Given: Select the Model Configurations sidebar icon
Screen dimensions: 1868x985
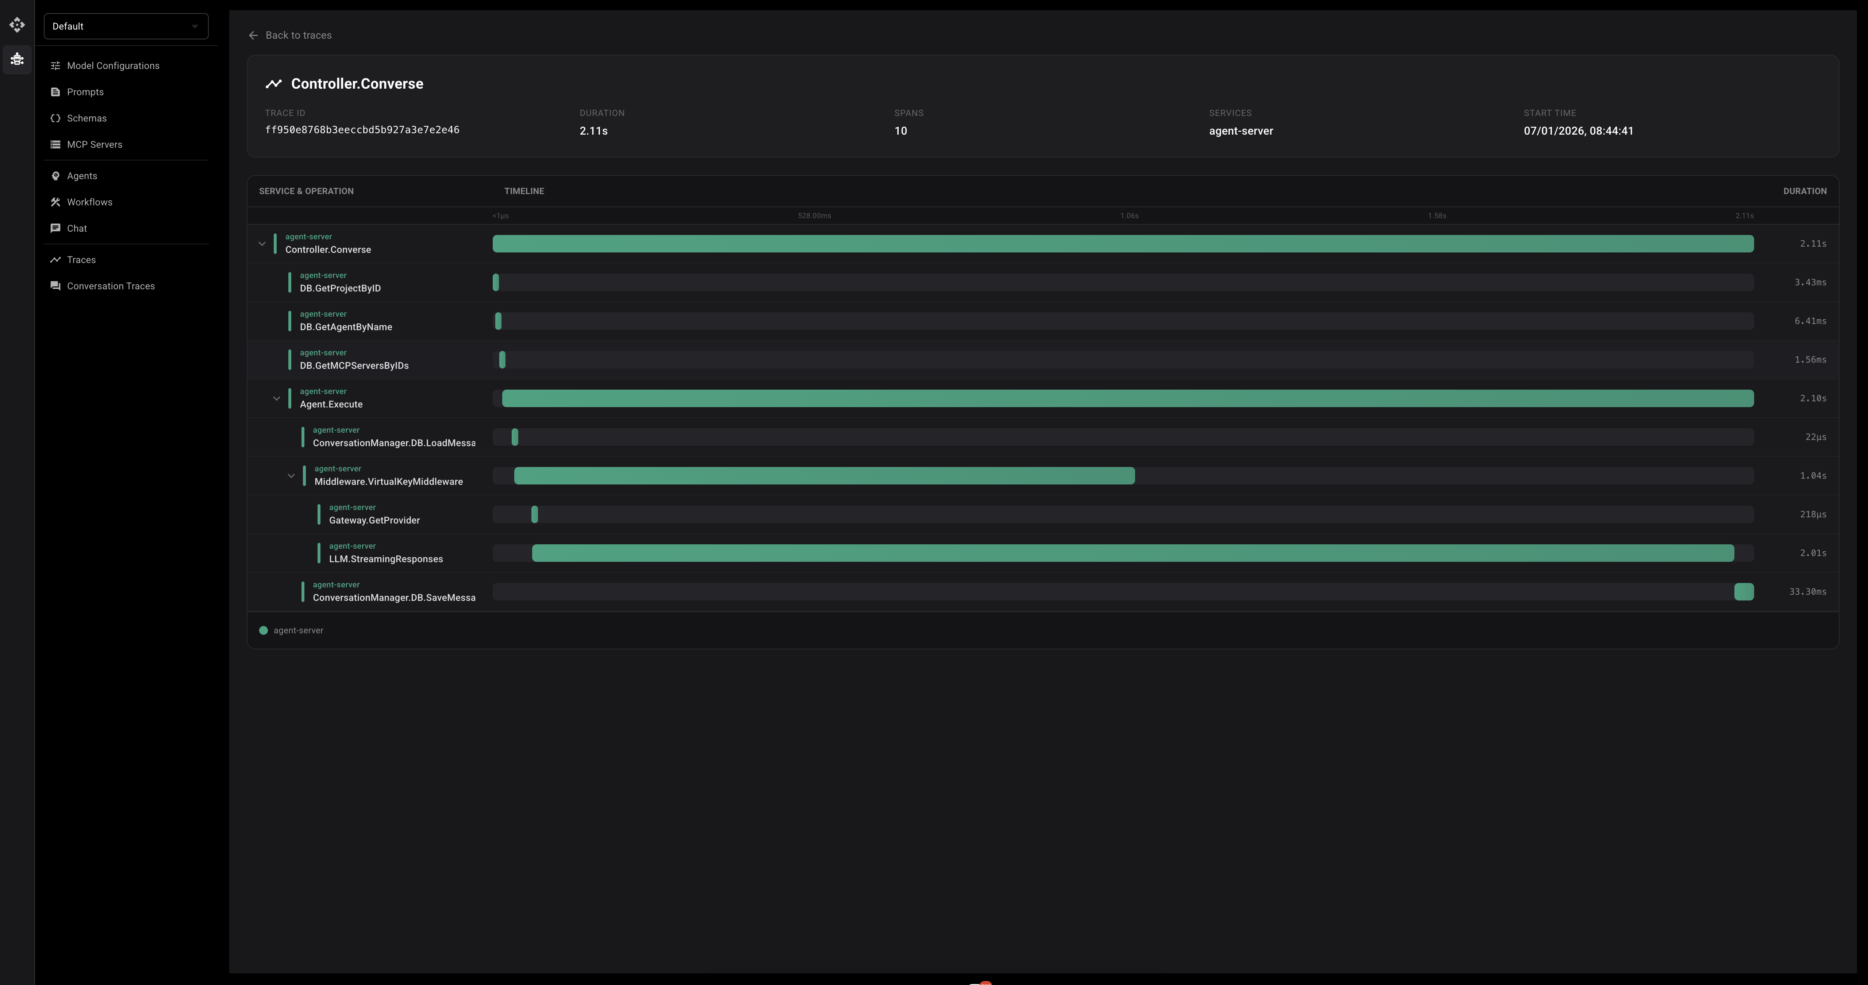Looking at the screenshot, I should point(55,65).
